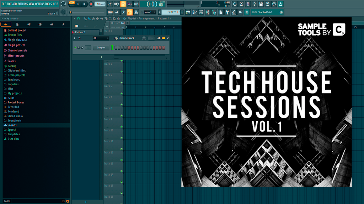Open the TOOLS menu

point(48,4)
